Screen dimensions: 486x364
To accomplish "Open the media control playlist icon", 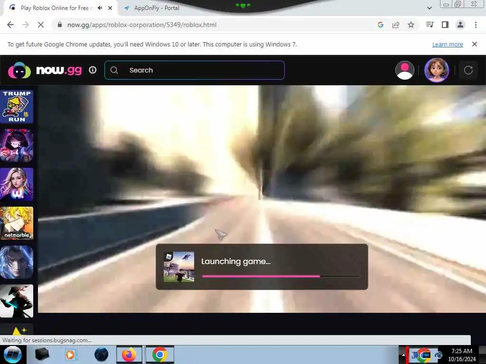I will click(x=430, y=25).
